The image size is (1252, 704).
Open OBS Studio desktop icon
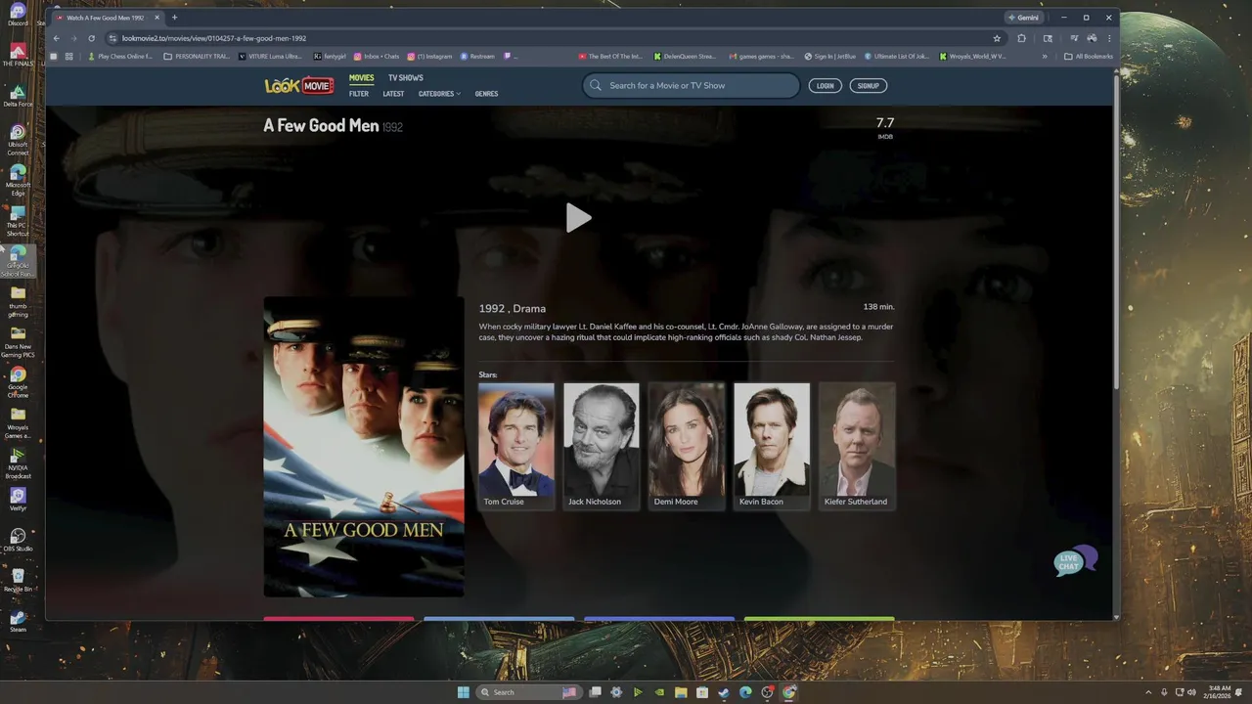(18, 540)
